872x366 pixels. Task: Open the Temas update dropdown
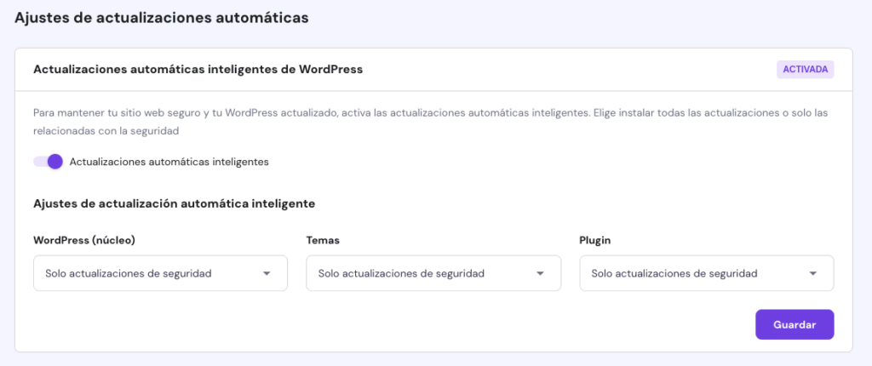tap(433, 273)
